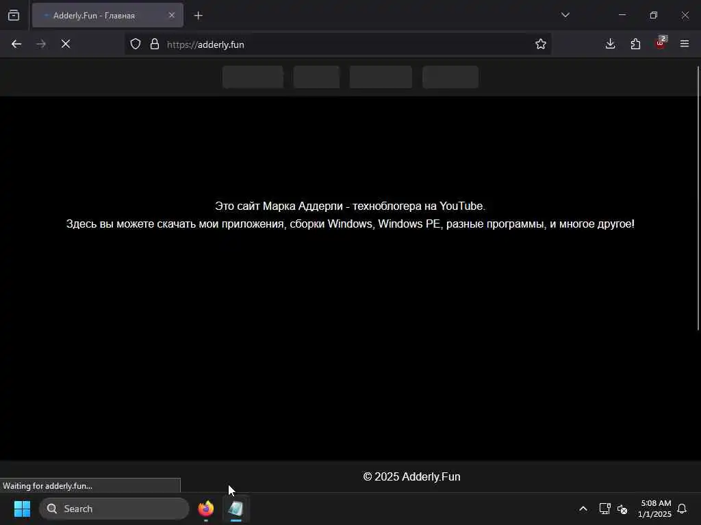Open muted volume tray icon

[x=622, y=509]
